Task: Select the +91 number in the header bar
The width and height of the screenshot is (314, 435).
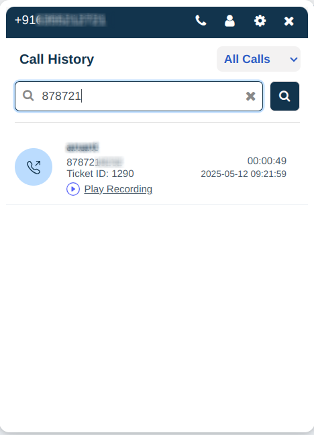Action: [60, 20]
